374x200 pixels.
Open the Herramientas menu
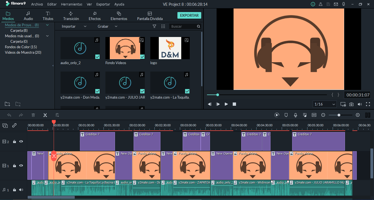tap(72, 4)
